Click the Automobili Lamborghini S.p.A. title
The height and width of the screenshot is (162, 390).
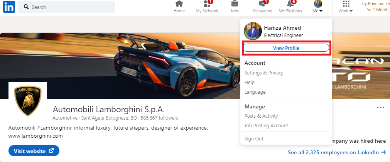point(109,110)
